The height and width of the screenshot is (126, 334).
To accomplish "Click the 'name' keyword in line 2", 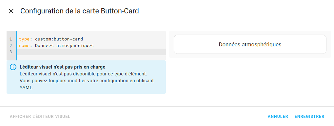I will click(x=24, y=45).
